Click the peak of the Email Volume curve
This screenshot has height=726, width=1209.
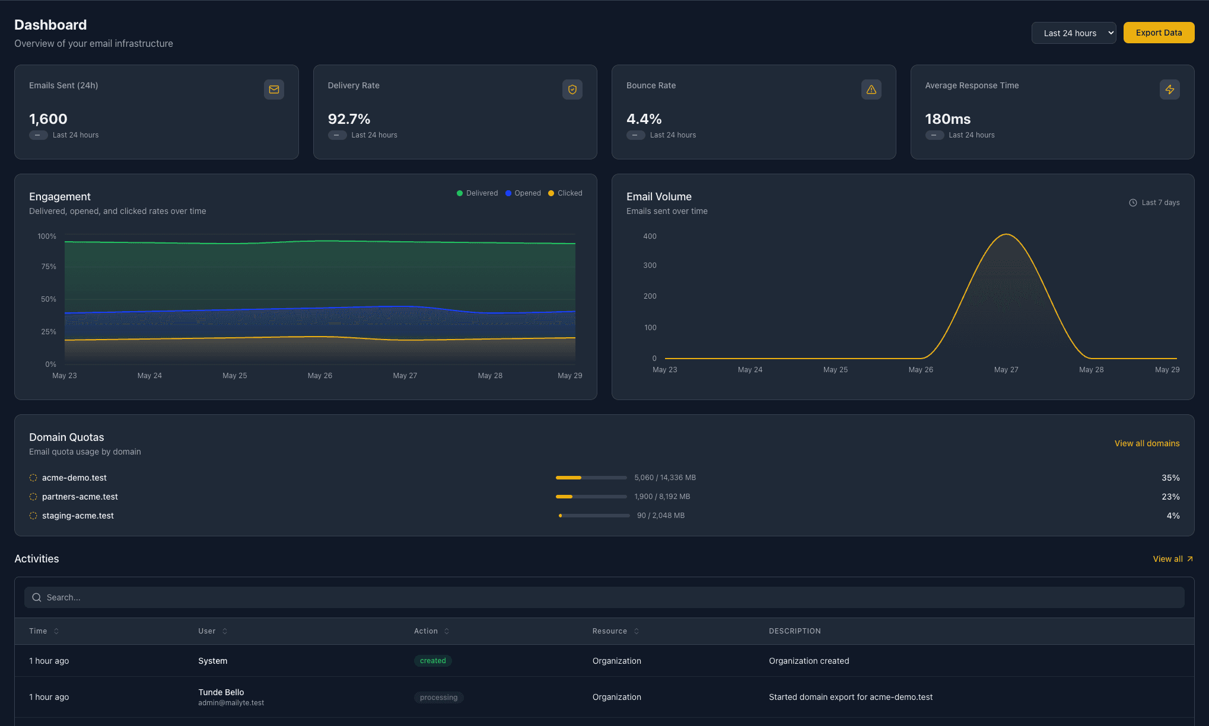point(1006,235)
